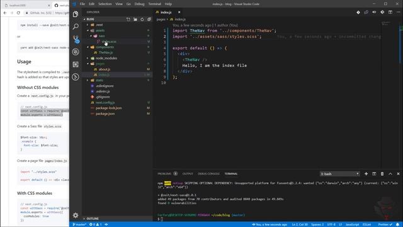The image size is (403, 227).
Task: Click Ln 2, Col 30 in status bar
Action: coord(300,224)
